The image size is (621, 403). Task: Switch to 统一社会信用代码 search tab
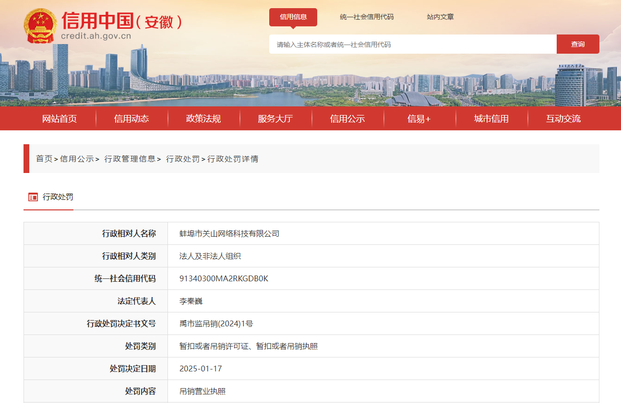366,16
